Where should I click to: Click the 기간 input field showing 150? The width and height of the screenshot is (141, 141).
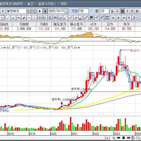(83, 11)
